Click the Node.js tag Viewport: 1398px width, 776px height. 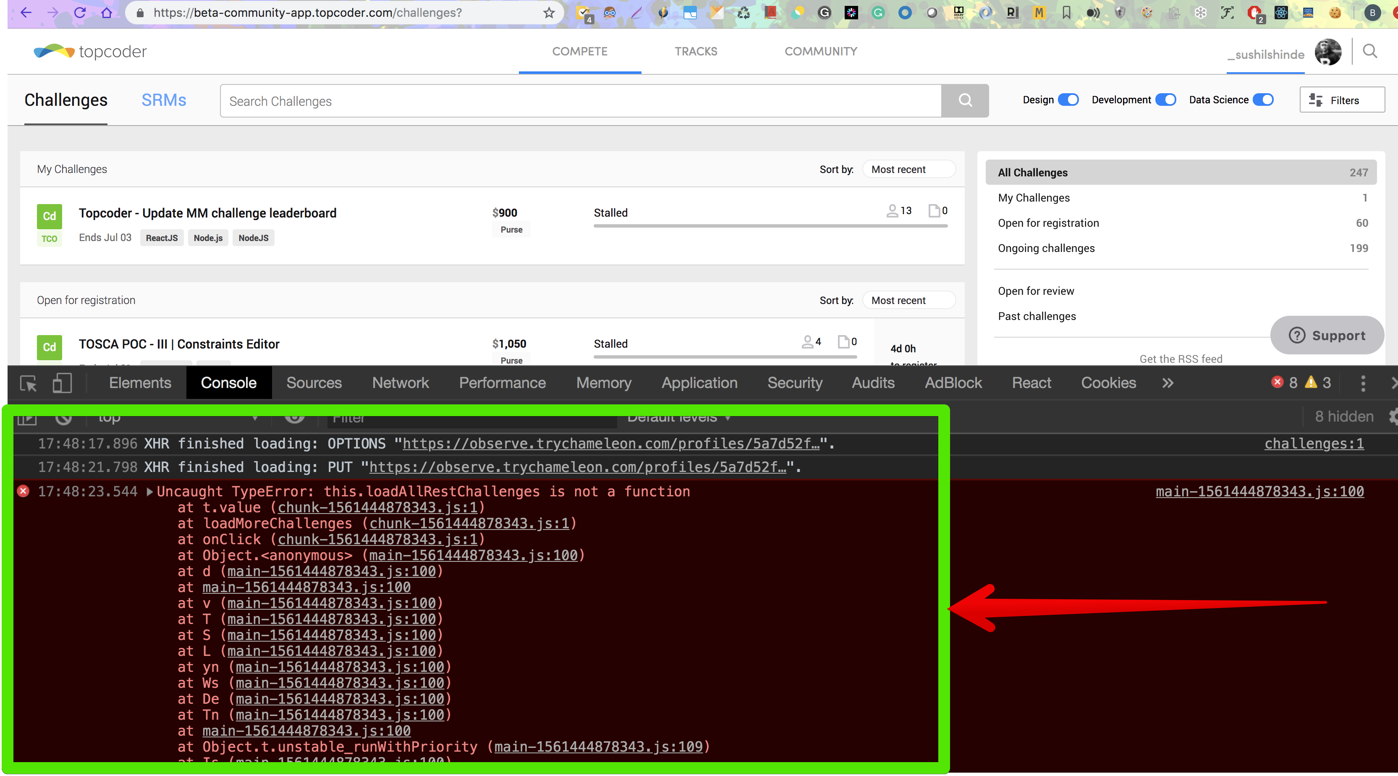[x=208, y=238]
